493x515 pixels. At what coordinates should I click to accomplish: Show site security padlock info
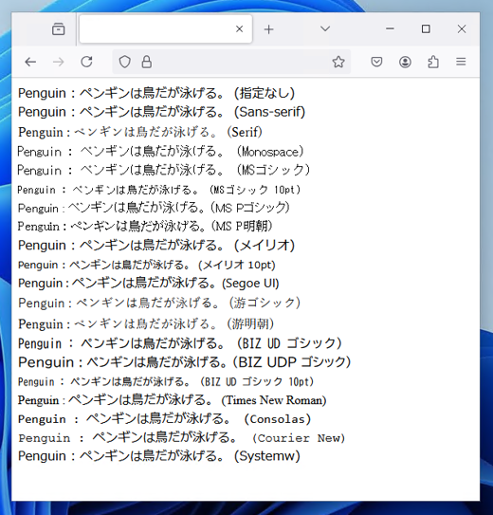point(146,62)
